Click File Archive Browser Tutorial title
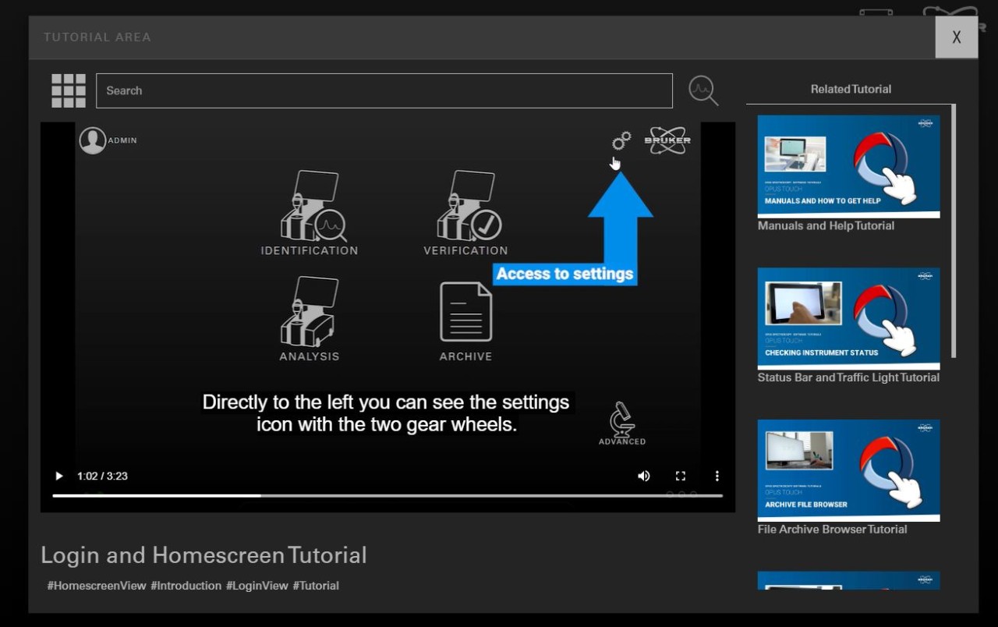Viewport: 998px width, 627px height. tap(832, 529)
